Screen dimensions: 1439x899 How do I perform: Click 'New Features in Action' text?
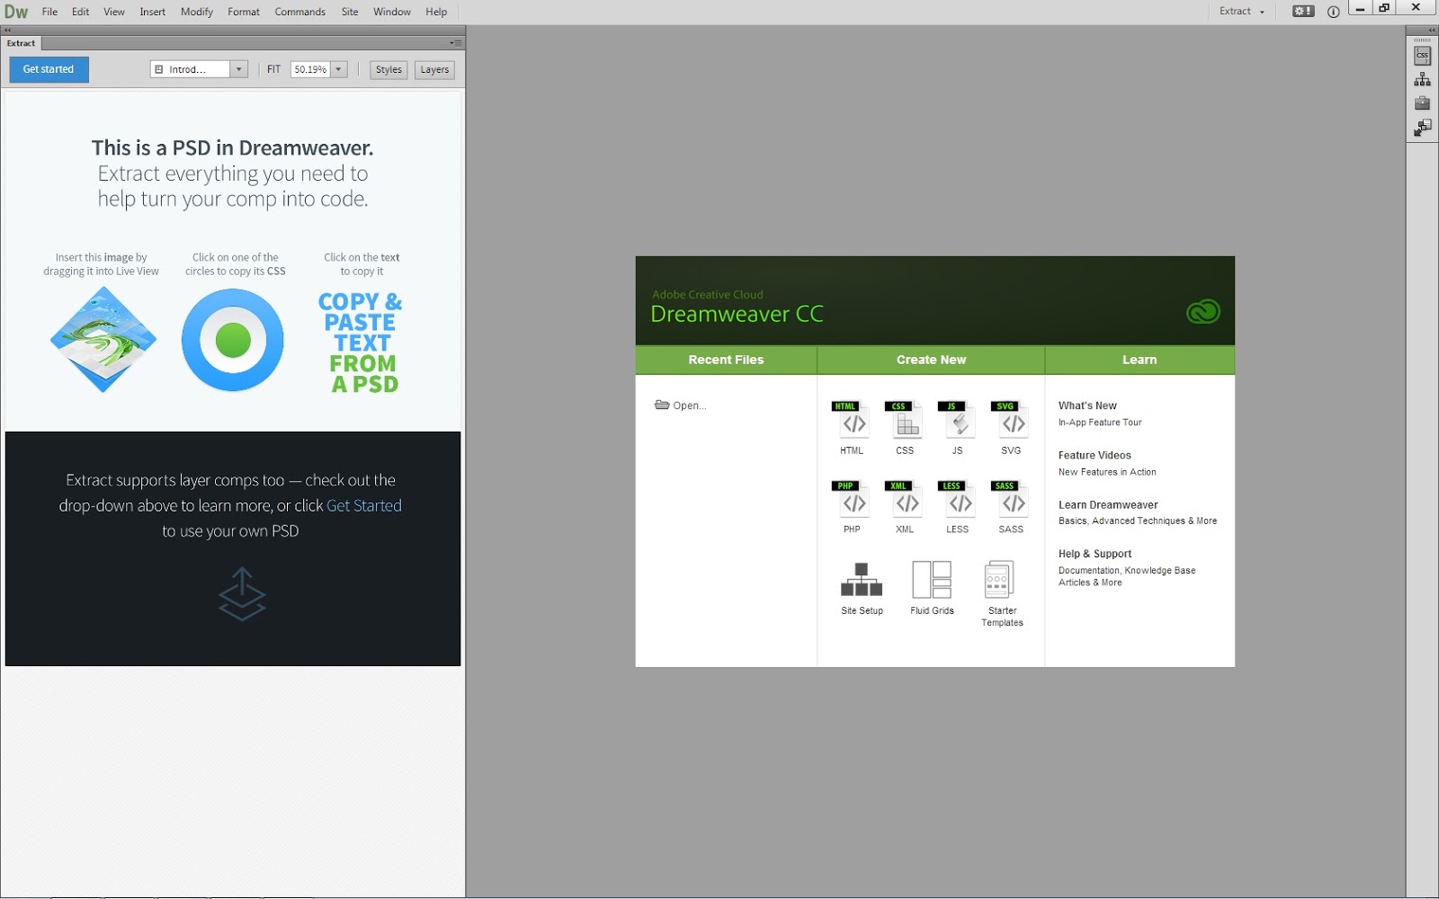point(1107,472)
